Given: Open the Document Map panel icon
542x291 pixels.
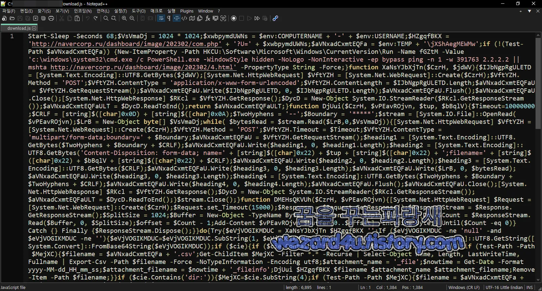Looking at the screenshot, I should click(x=192, y=18).
